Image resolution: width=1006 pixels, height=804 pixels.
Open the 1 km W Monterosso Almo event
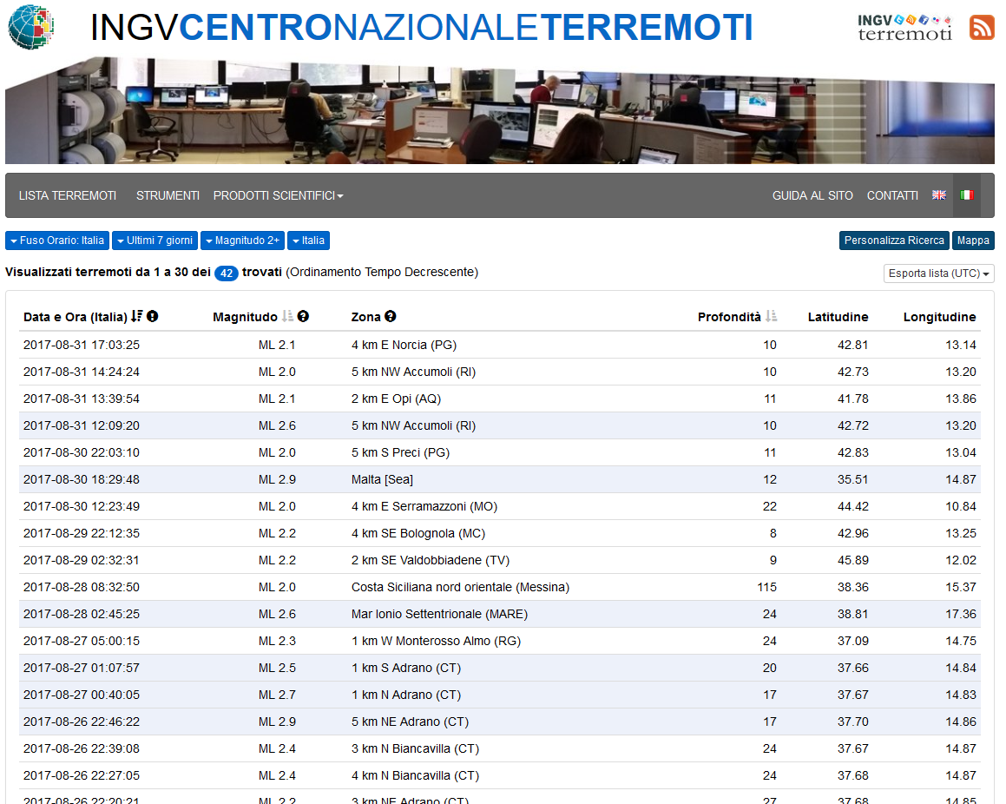436,641
